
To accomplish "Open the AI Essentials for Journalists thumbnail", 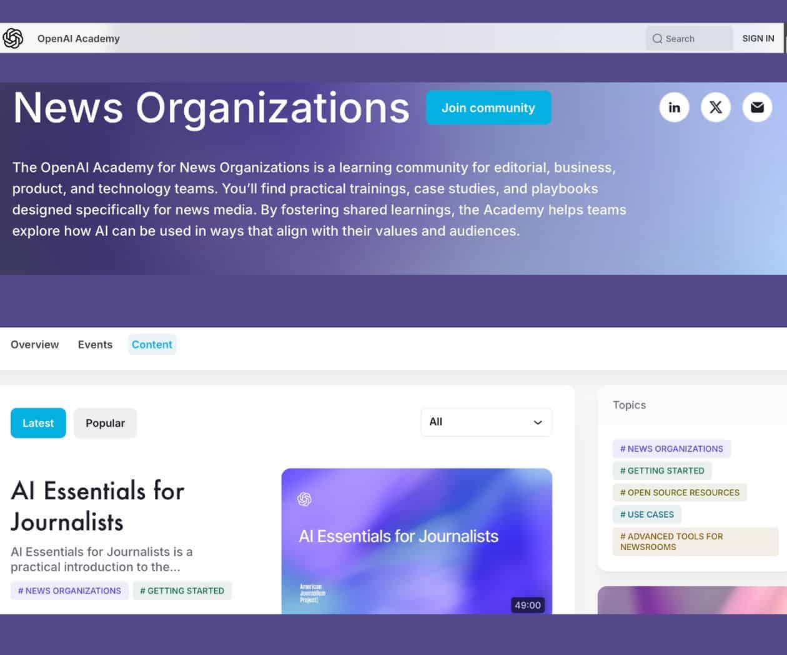I will [x=417, y=537].
